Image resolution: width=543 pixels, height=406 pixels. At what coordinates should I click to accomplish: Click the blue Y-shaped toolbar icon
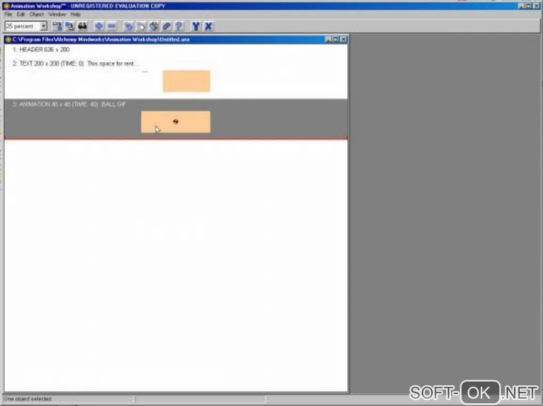(196, 26)
